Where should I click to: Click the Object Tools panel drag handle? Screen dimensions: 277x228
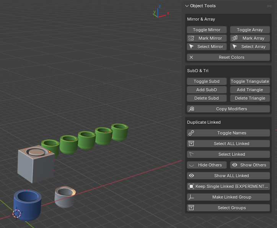269,6
